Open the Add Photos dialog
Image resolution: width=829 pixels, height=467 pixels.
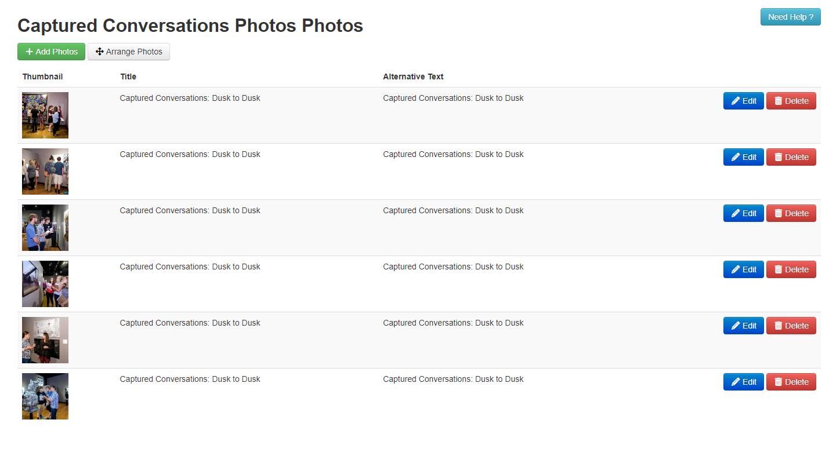[x=51, y=51]
